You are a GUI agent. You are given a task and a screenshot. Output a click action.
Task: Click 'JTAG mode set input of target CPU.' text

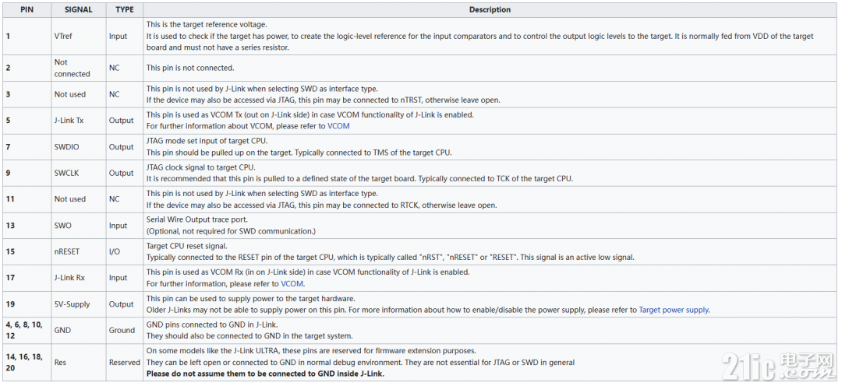207,141
